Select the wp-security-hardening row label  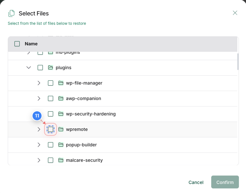(91, 114)
